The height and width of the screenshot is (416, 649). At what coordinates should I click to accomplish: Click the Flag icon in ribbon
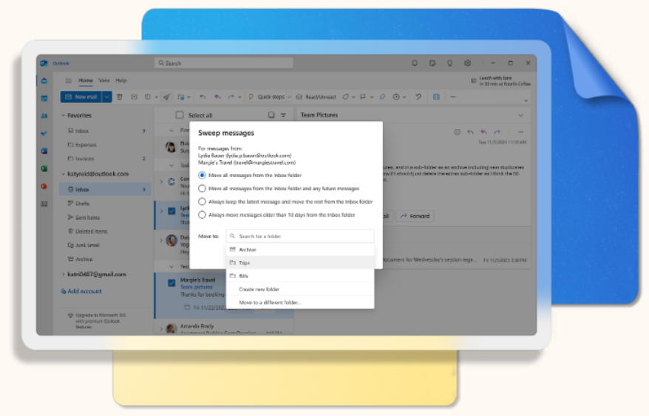pos(362,97)
